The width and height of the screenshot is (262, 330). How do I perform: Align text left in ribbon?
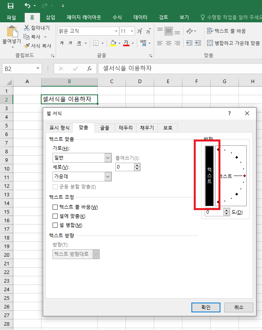(160, 43)
